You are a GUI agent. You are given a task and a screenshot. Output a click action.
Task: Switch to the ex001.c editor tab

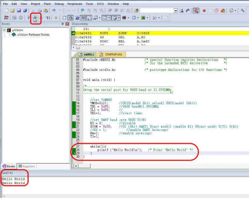pyautogui.click(x=86, y=54)
